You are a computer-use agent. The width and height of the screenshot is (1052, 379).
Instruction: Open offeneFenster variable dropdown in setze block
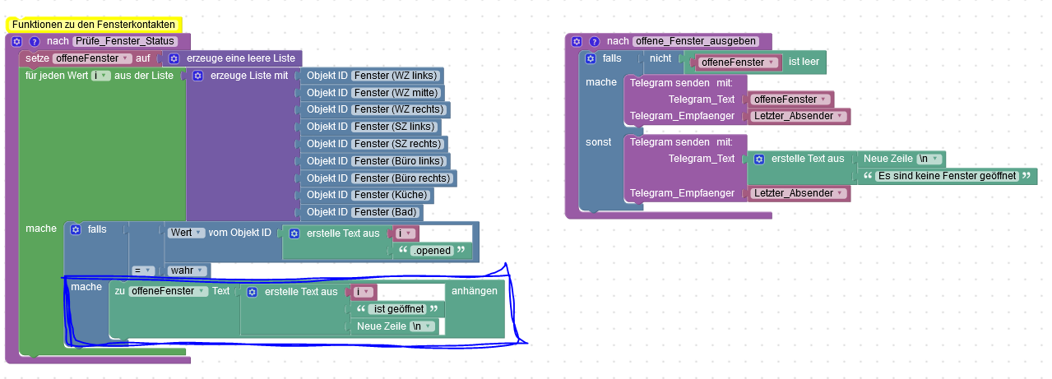[x=92, y=58]
